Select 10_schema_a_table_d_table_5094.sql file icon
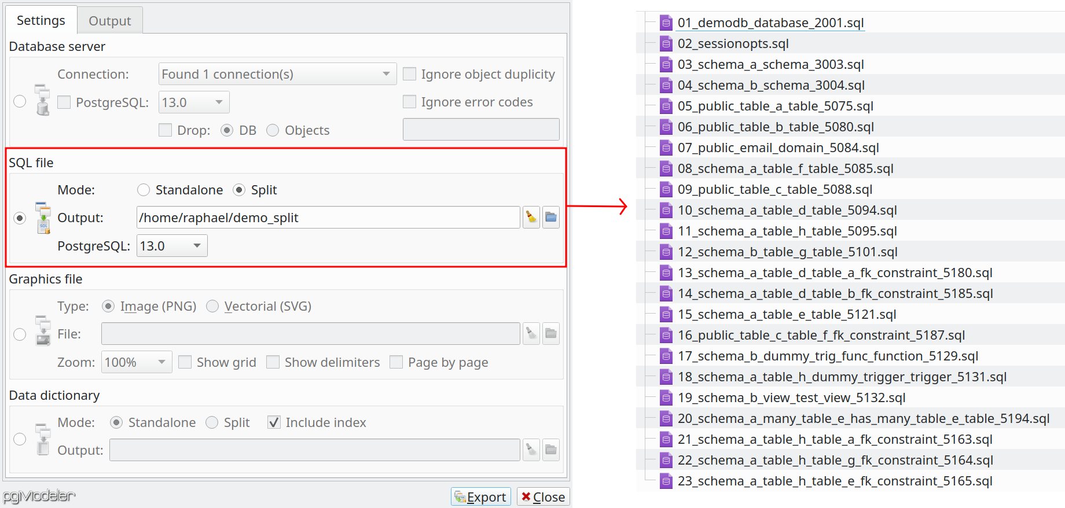 coord(666,210)
